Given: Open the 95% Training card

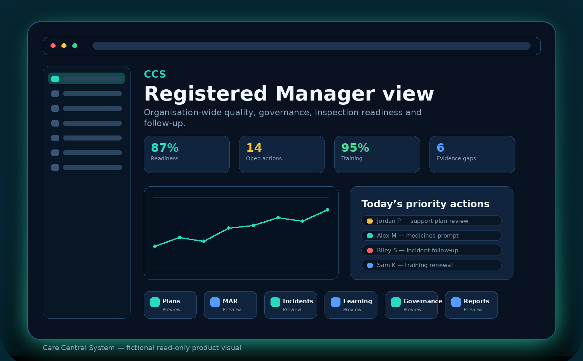Looking at the screenshot, I should tap(377, 154).
